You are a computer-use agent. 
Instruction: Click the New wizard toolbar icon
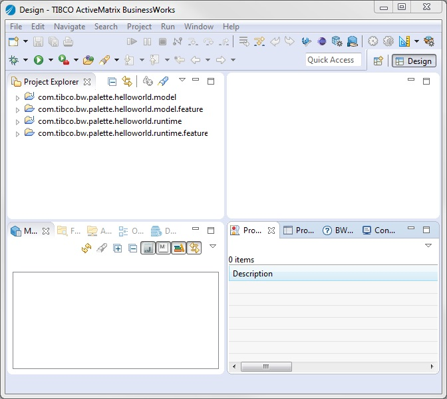pyautogui.click(x=13, y=41)
